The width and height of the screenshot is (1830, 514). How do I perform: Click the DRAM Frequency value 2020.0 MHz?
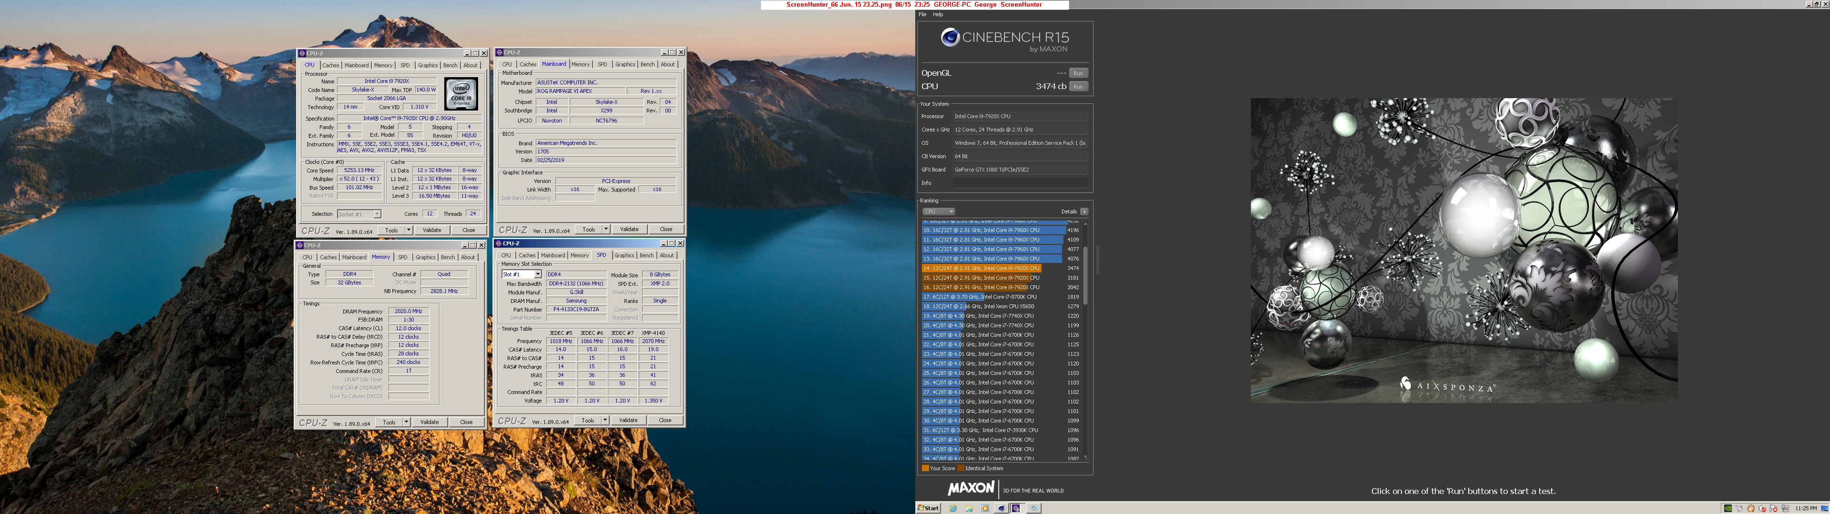409,311
